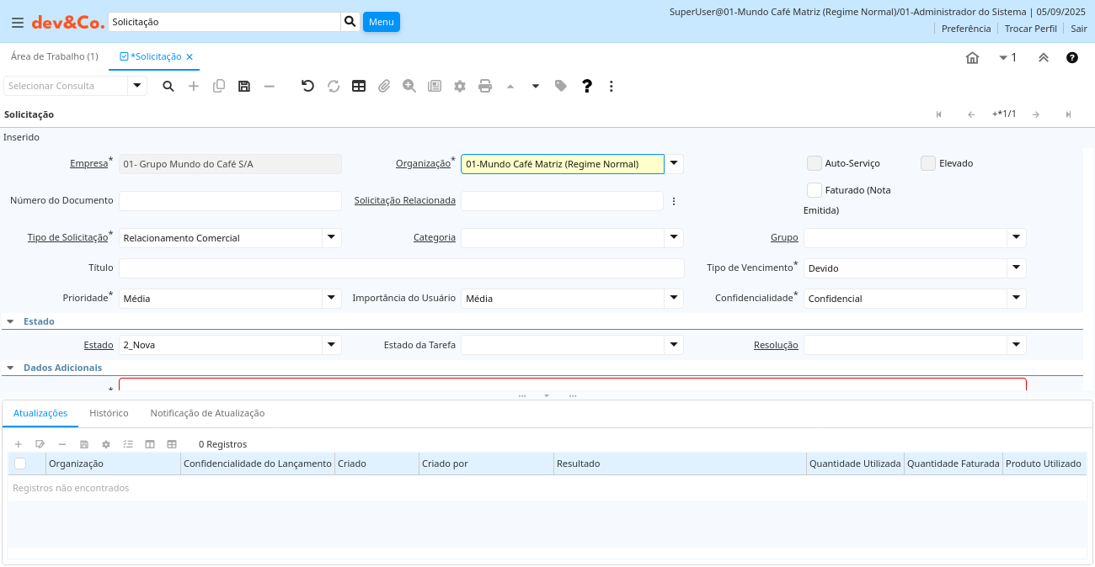Expand the Prioridade dropdown list
The width and height of the screenshot is (1095, 567).
(331, 299)
